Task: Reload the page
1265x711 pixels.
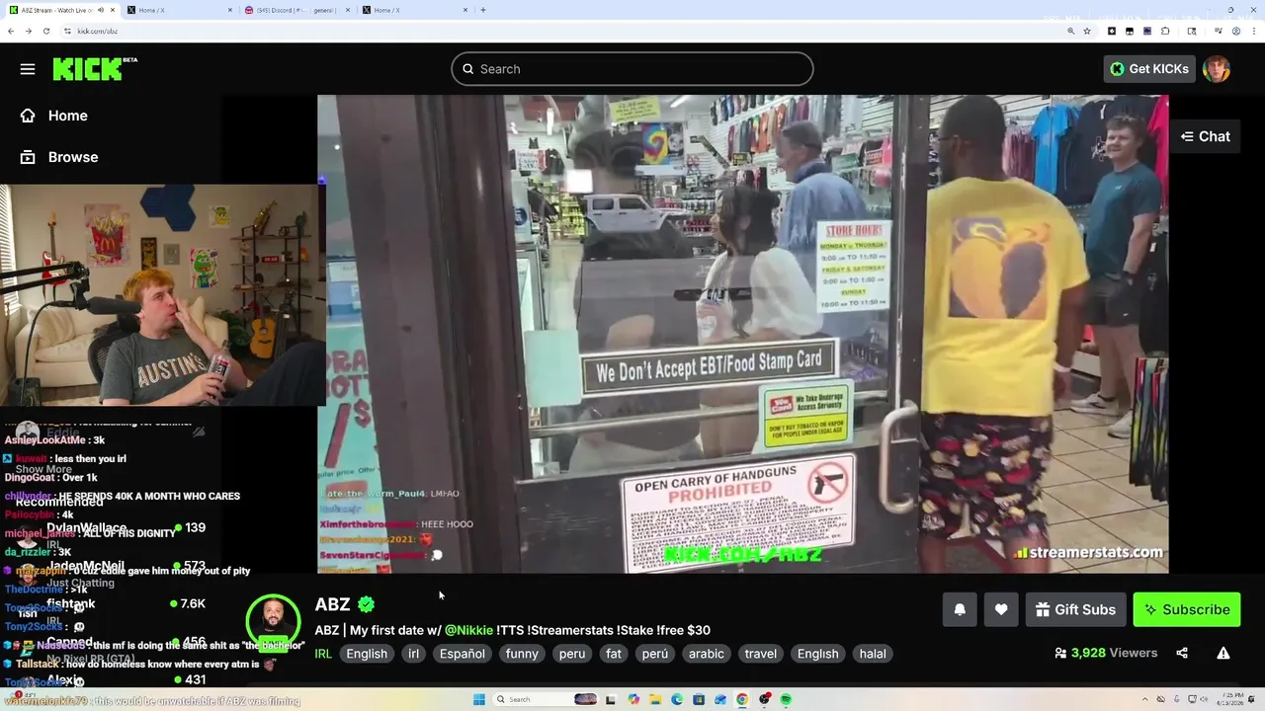Action: tap(45, 31)
